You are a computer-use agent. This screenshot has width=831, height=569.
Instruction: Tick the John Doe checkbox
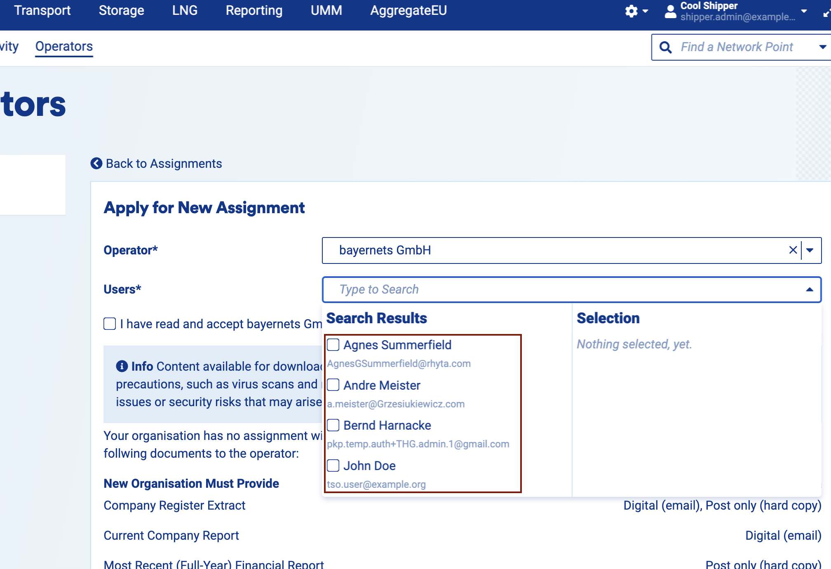[x=333, y=466]
